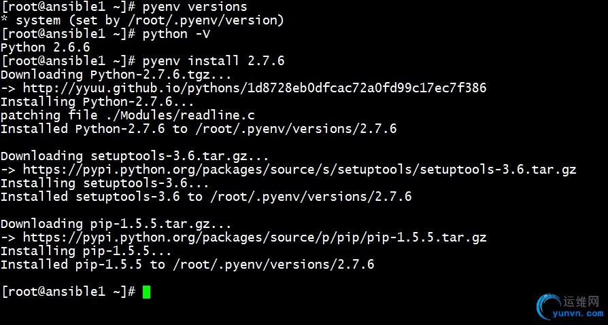Click the "Downloading Python-2.7.6.tgz..." line
The width and height of the screenshot is (608, 325).
point(116,75)
